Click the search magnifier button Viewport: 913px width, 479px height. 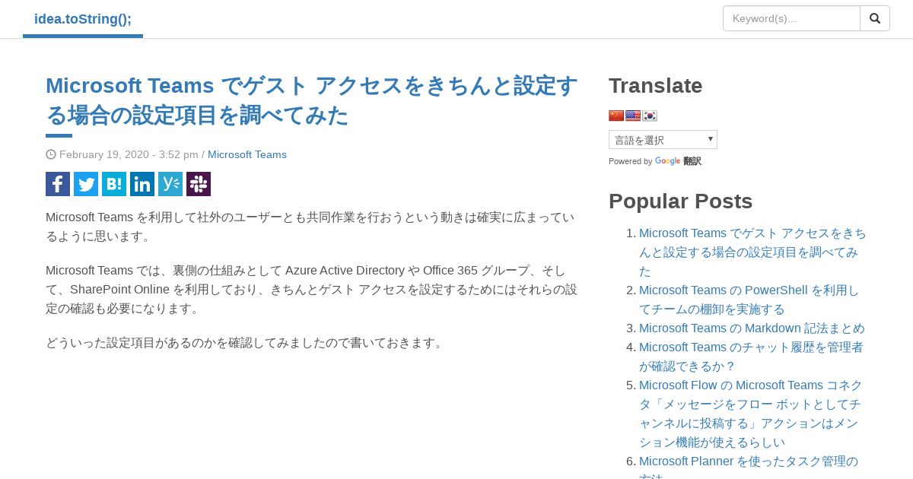pos(875,18)
